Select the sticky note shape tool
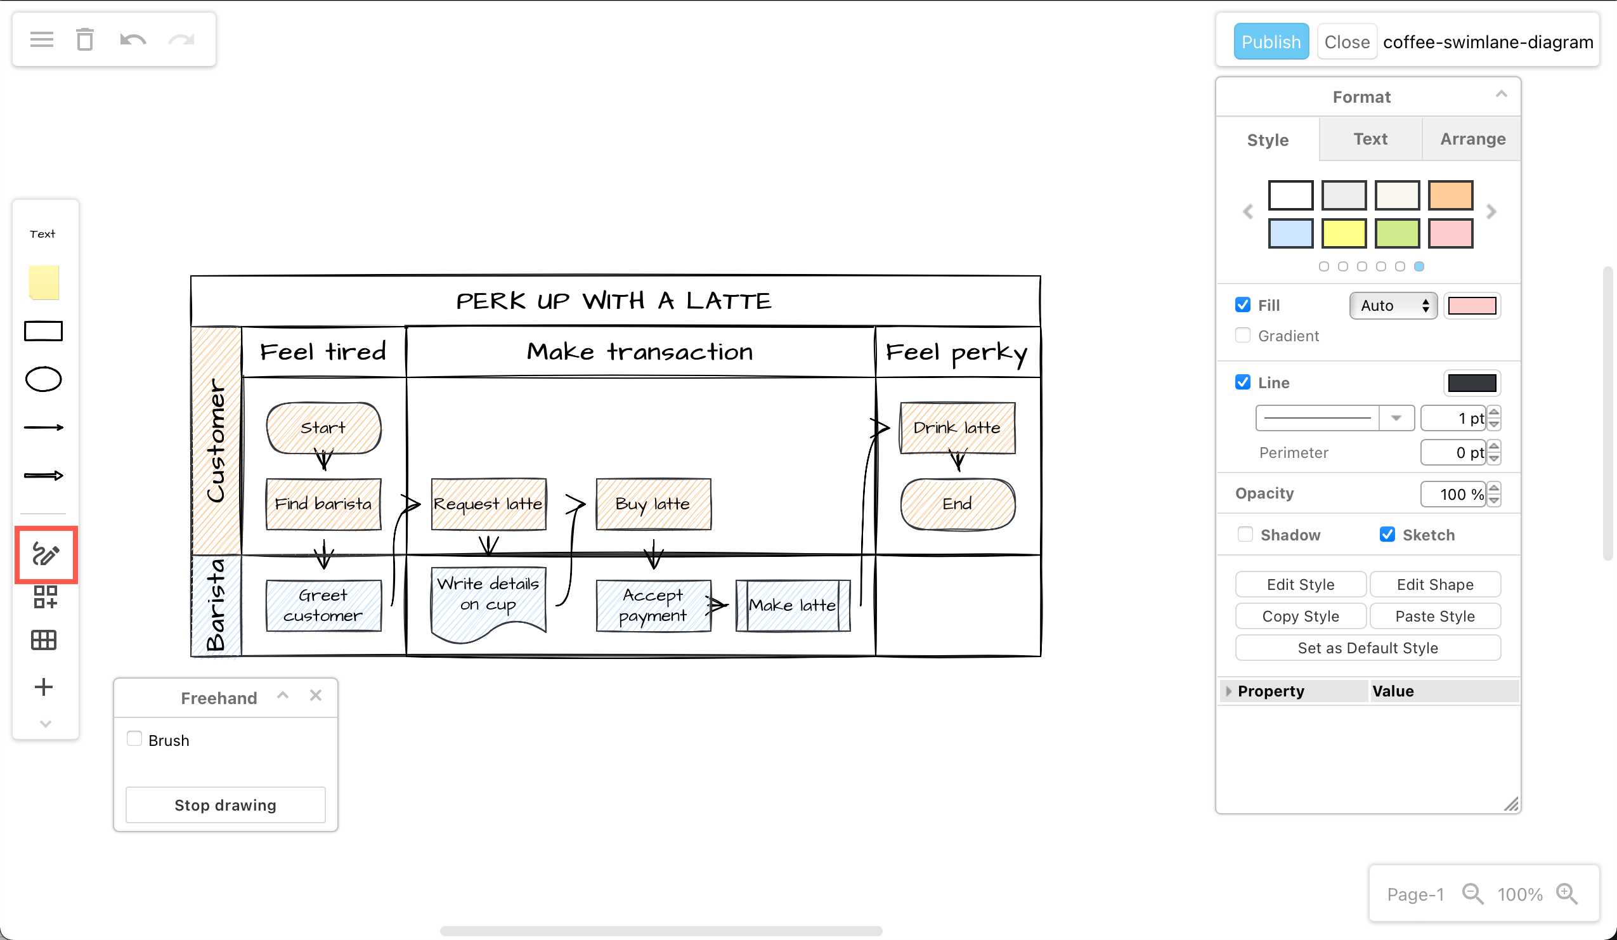1617x940 pixels. 44,282
